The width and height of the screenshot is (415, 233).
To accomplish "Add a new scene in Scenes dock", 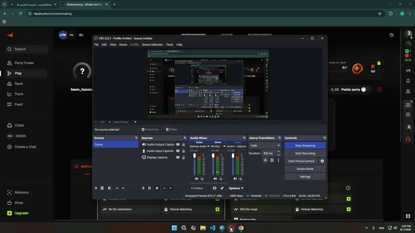I will (x=96, y=188).
